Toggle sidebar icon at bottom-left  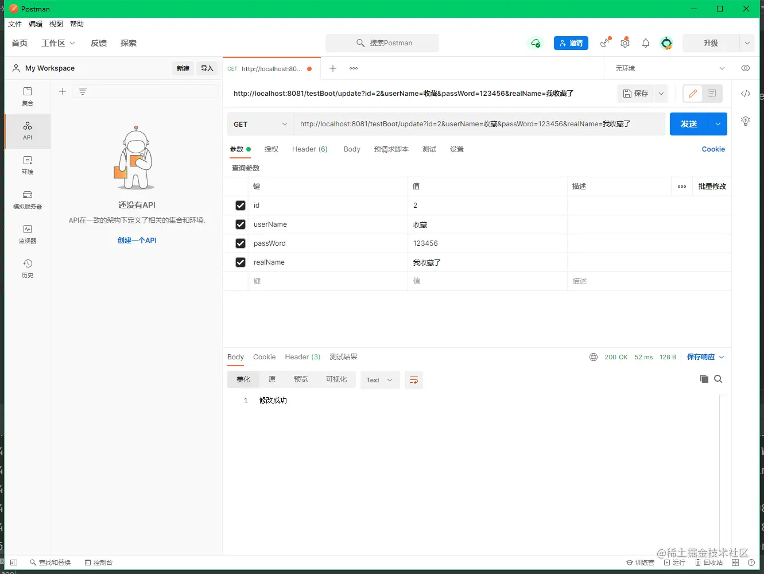[14, 563]
